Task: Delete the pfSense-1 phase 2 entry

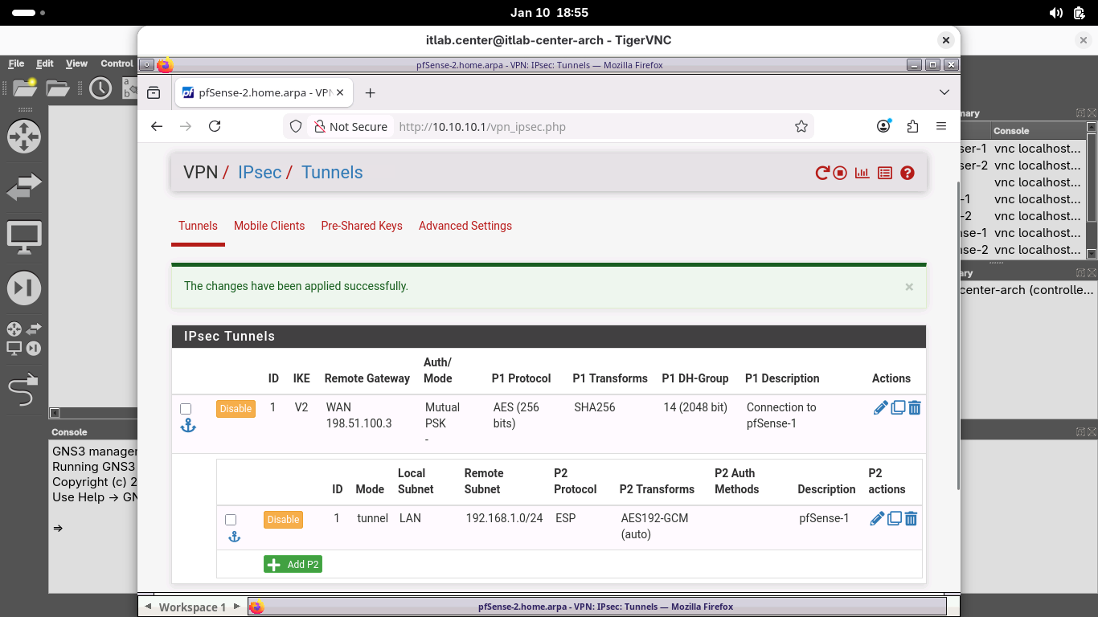Action: coord(912,519)
